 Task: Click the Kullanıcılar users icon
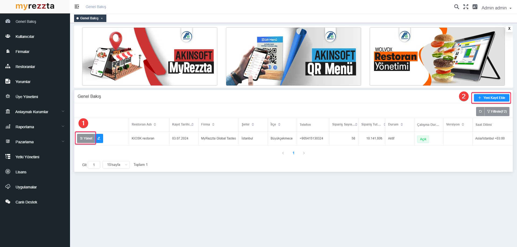[x=8, y=36]
